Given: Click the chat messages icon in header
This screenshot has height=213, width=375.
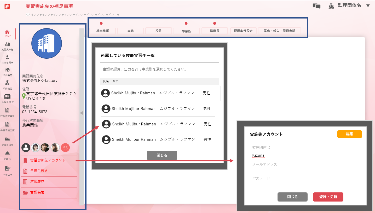Looking at the screenshot, I should (316, 6).
